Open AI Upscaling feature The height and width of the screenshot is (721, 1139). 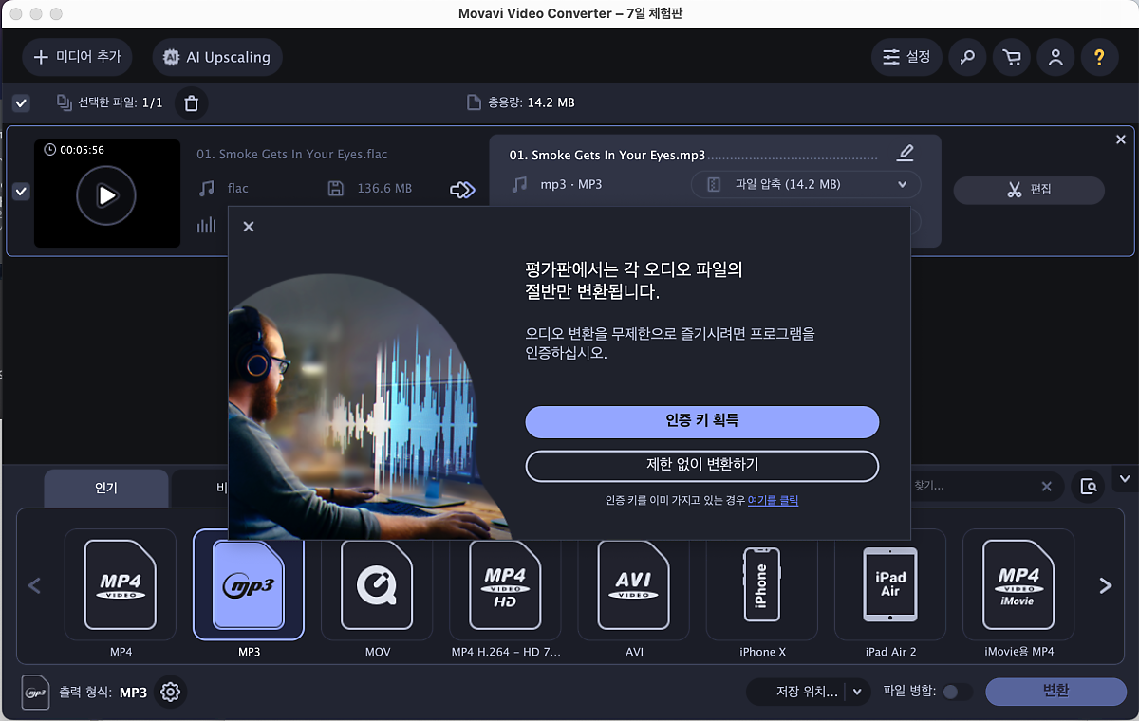pyautogui.click(x=217, y=57)
